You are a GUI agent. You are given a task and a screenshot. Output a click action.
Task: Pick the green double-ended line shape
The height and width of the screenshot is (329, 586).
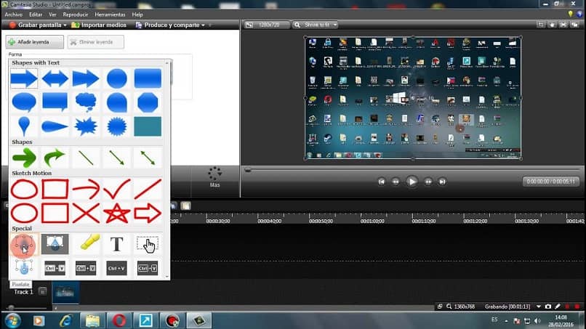(148, 158)
